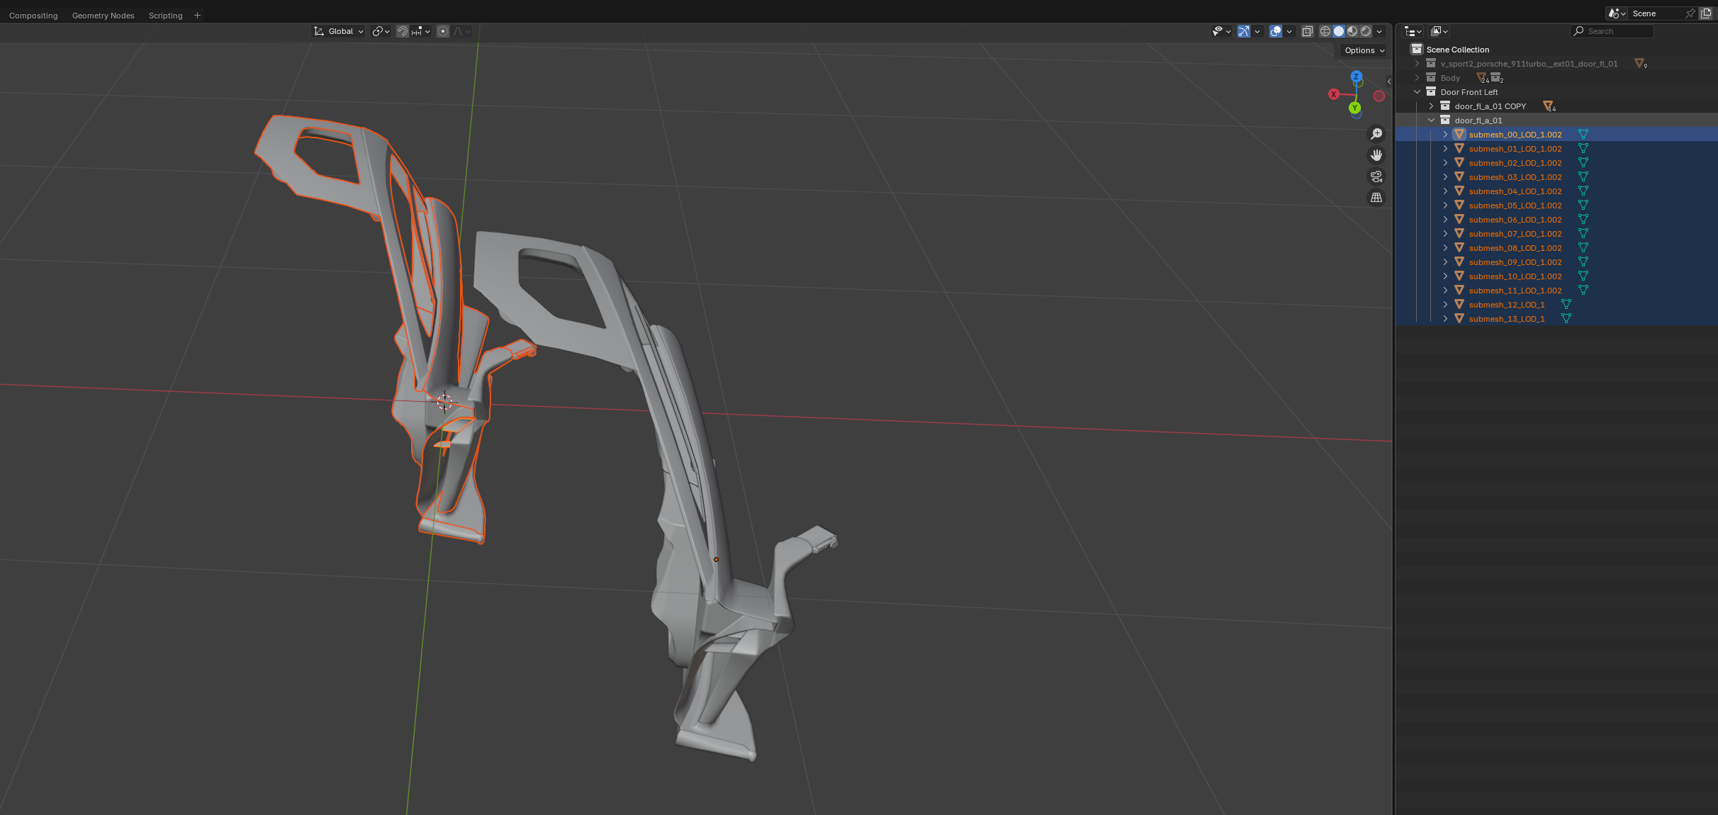Toggle show overlays button
Screen dimensions: 1718x815
click(x=1276, y=31)
